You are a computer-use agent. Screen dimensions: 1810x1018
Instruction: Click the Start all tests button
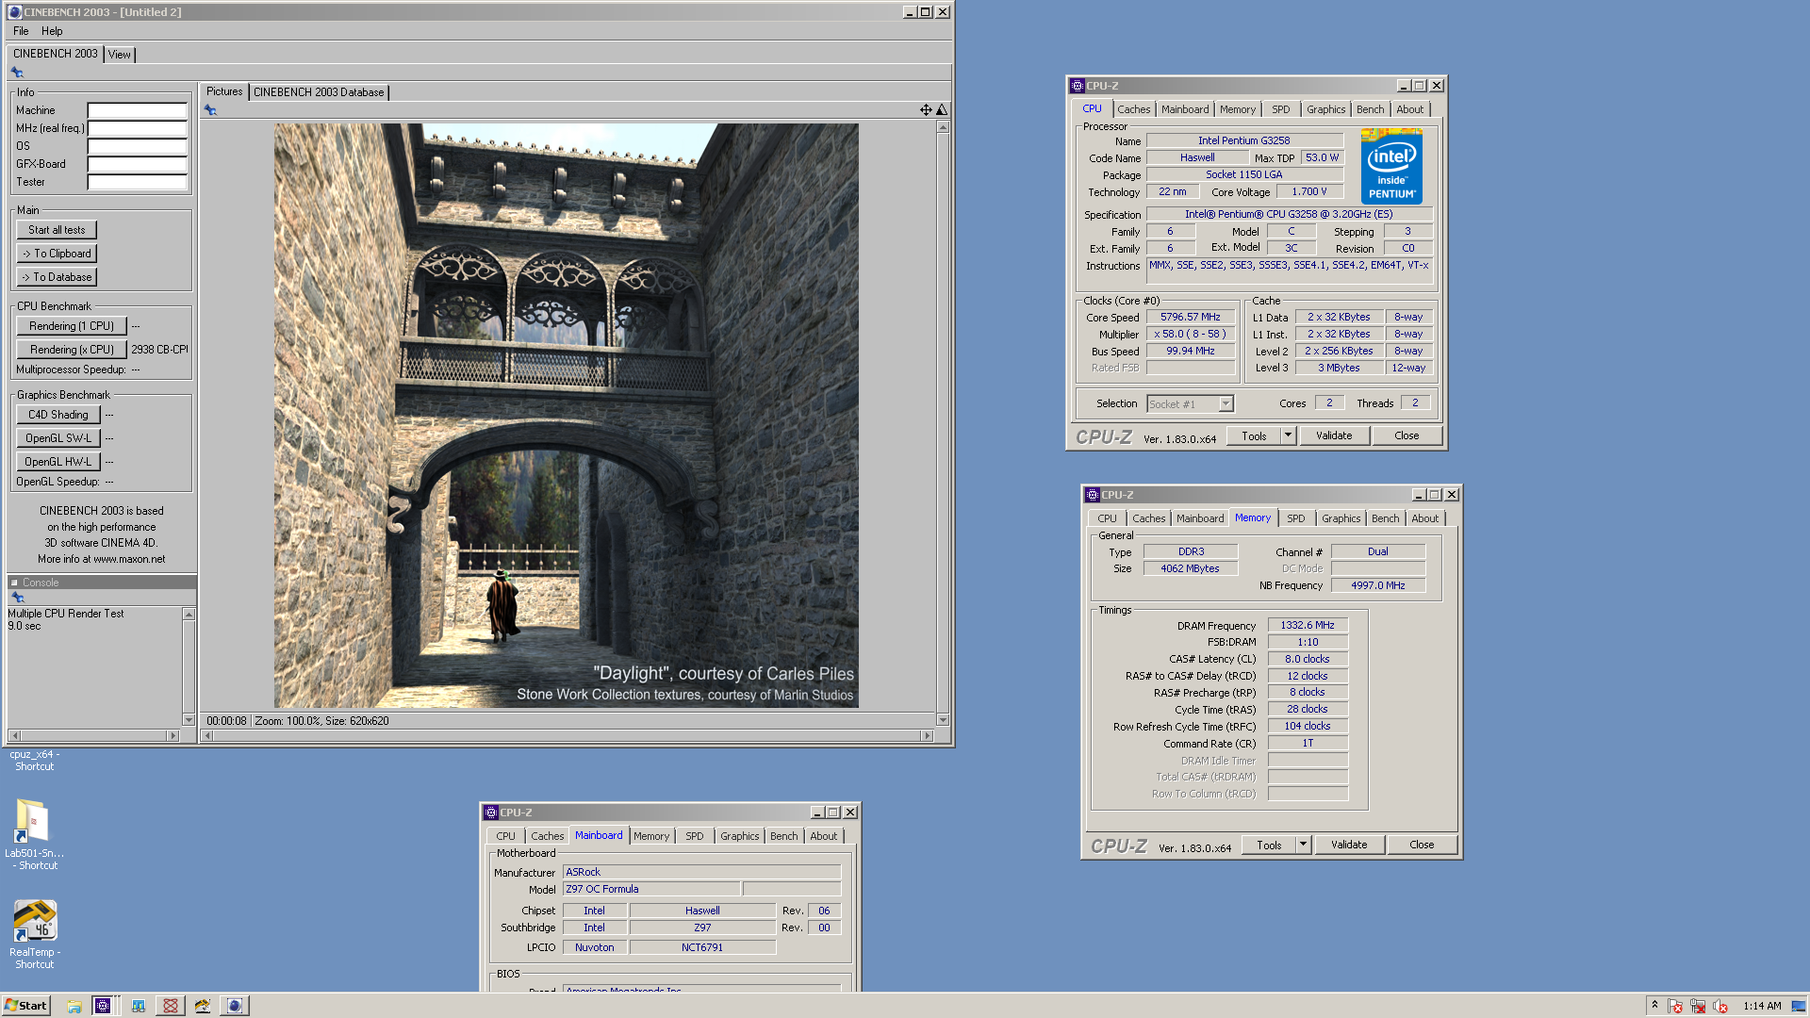tap(57, 230)
